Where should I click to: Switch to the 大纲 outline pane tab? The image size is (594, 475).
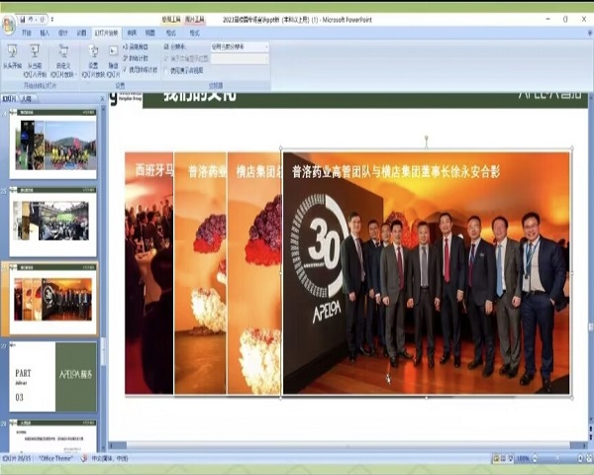[26, 99]
